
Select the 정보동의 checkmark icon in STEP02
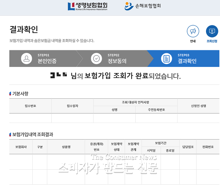coord(96,58)
